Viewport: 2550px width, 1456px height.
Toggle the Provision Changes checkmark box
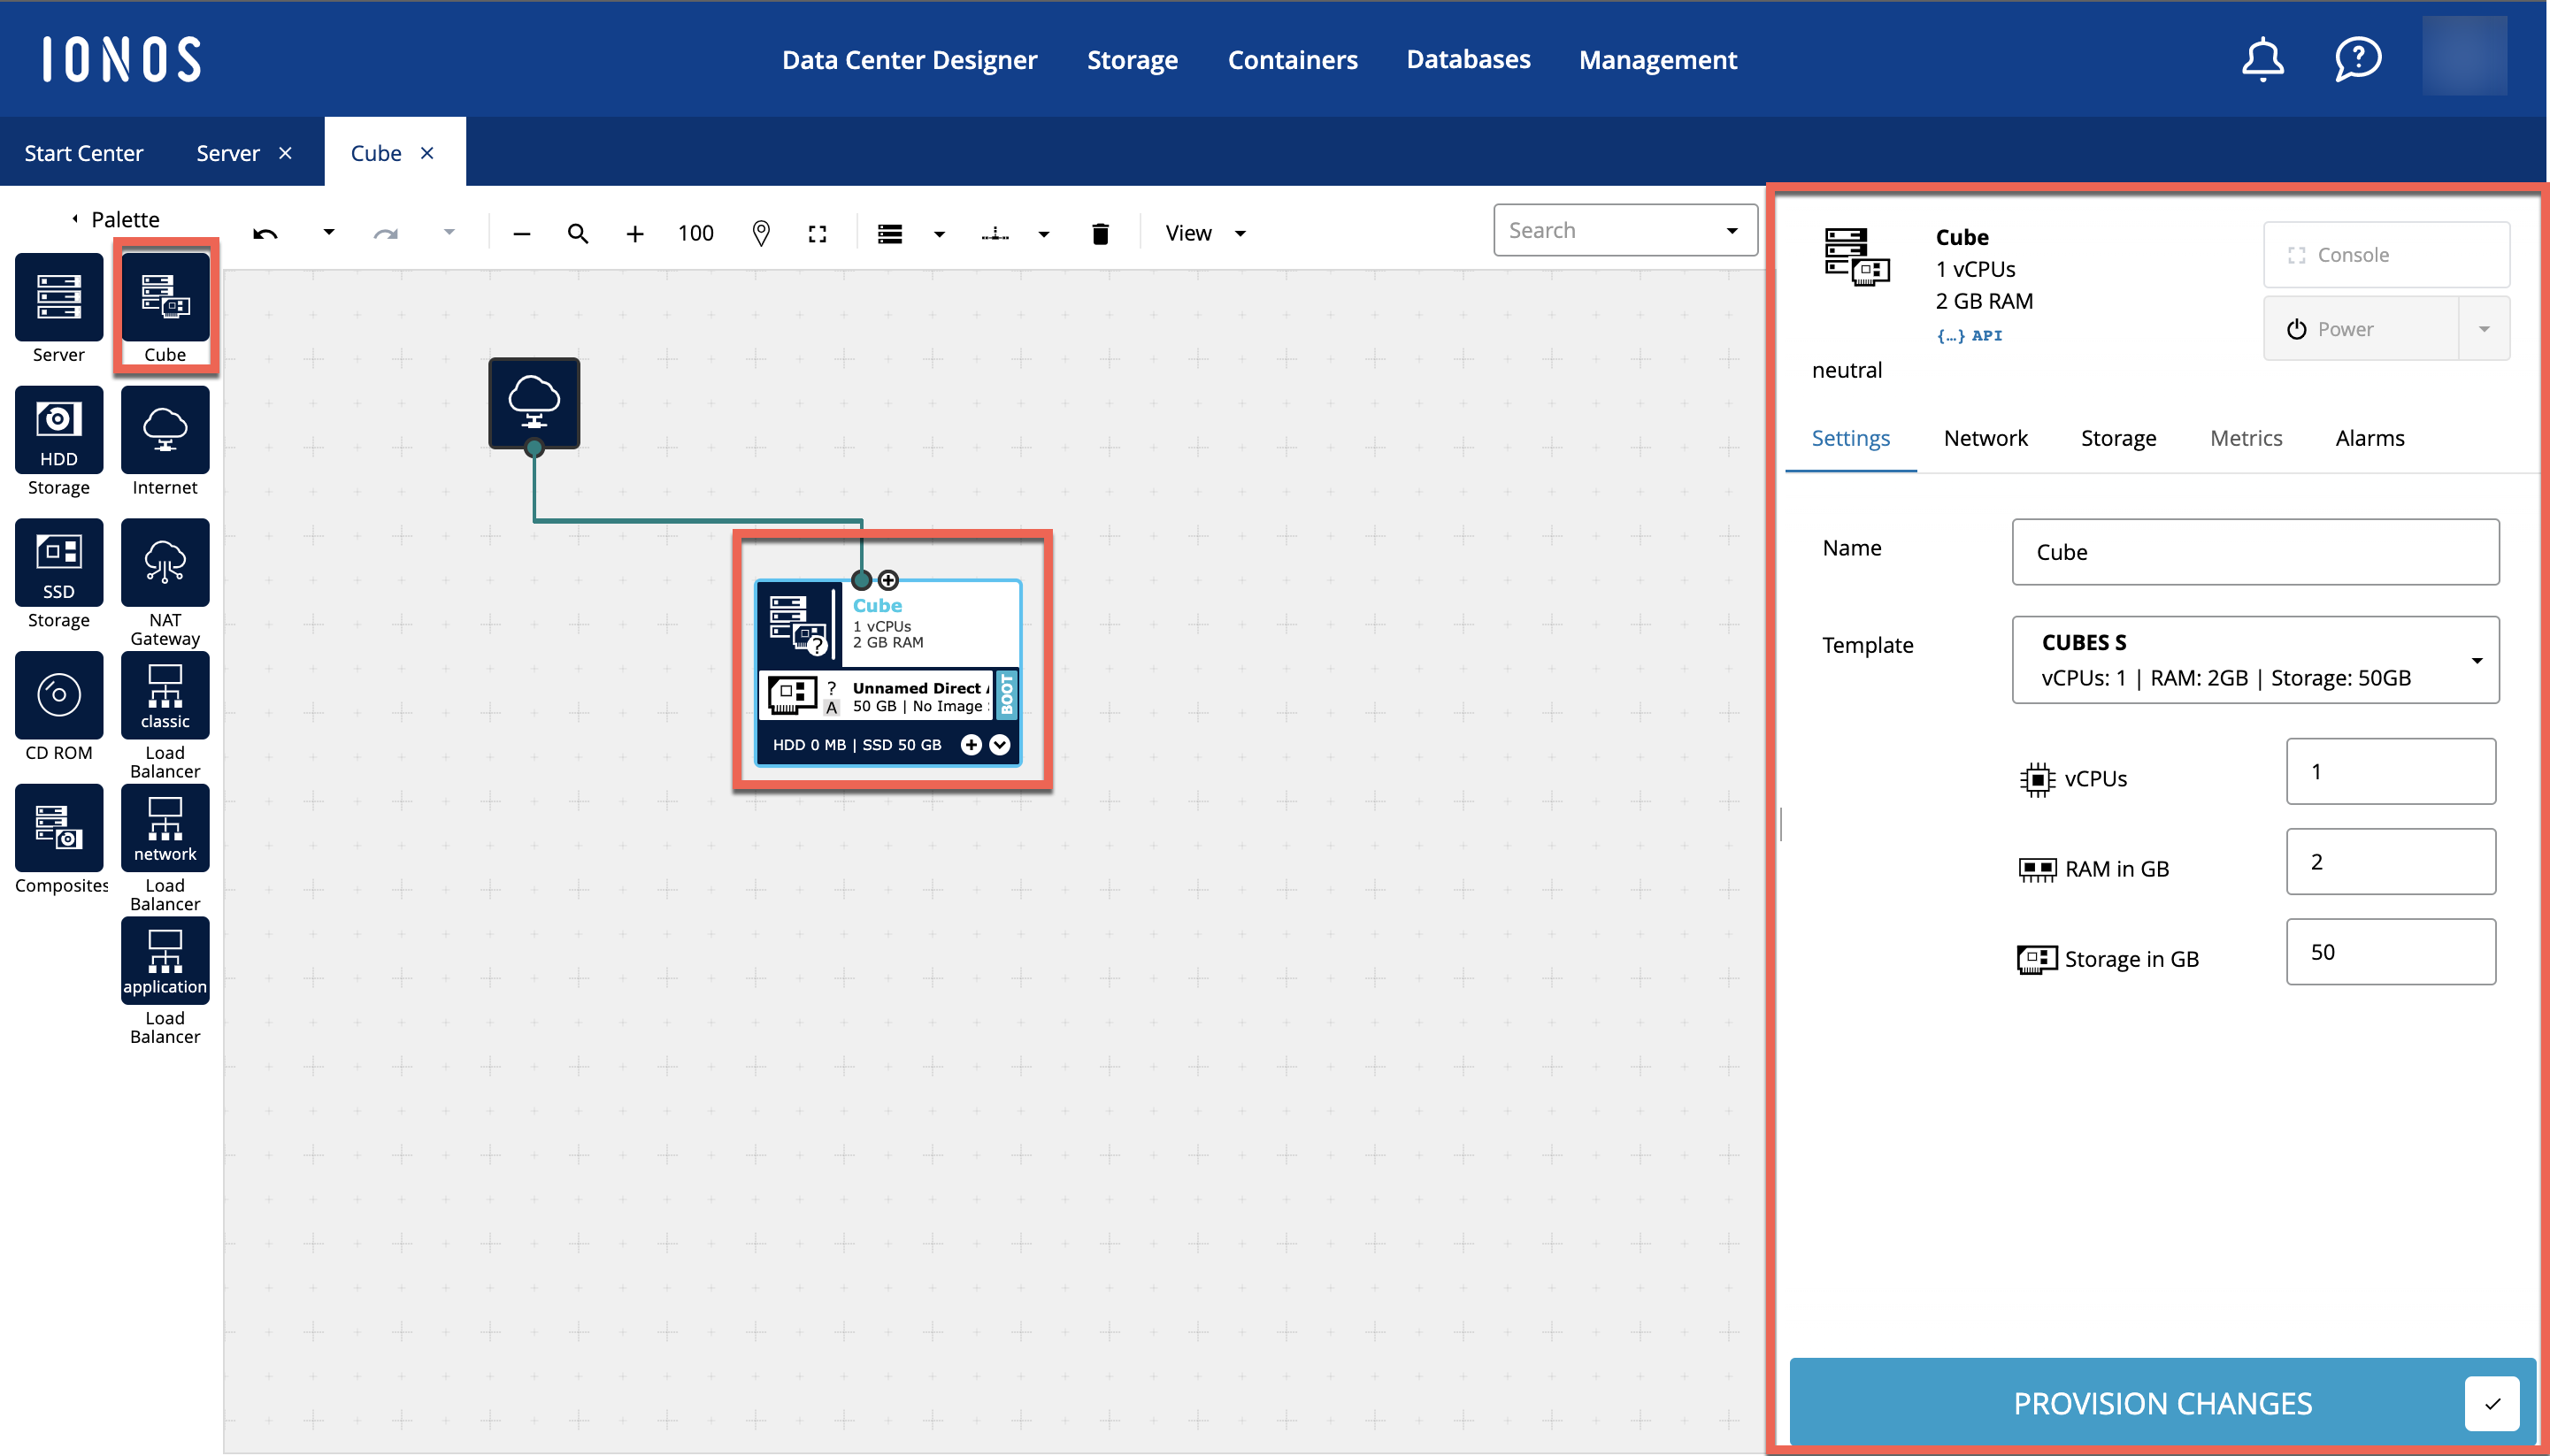click(x=2491, y=1403)
